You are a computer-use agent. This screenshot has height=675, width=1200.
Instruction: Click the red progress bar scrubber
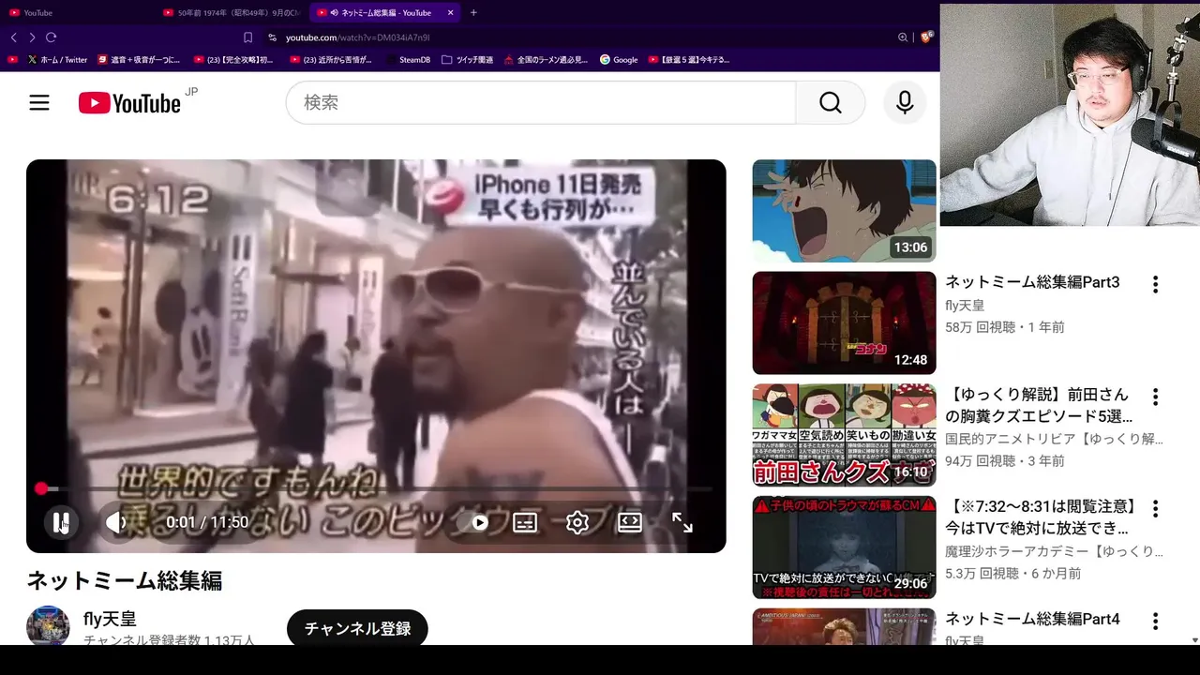click(x=41, y=488)
